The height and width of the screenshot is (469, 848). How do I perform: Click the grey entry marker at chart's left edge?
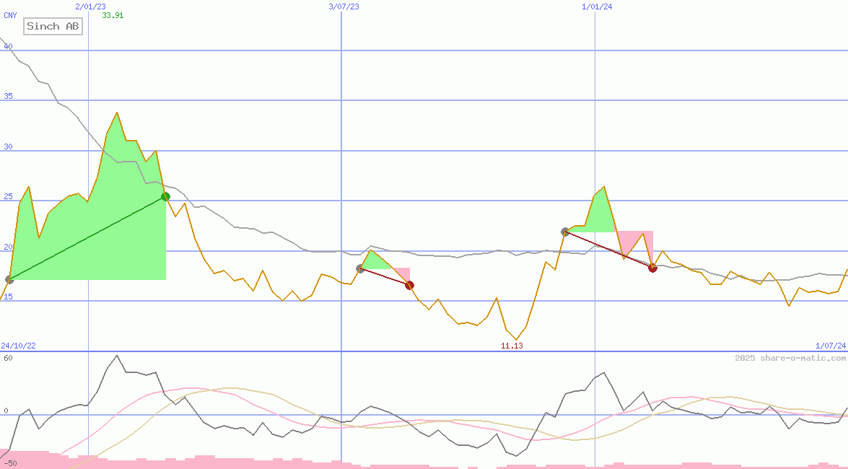point(9,279)
